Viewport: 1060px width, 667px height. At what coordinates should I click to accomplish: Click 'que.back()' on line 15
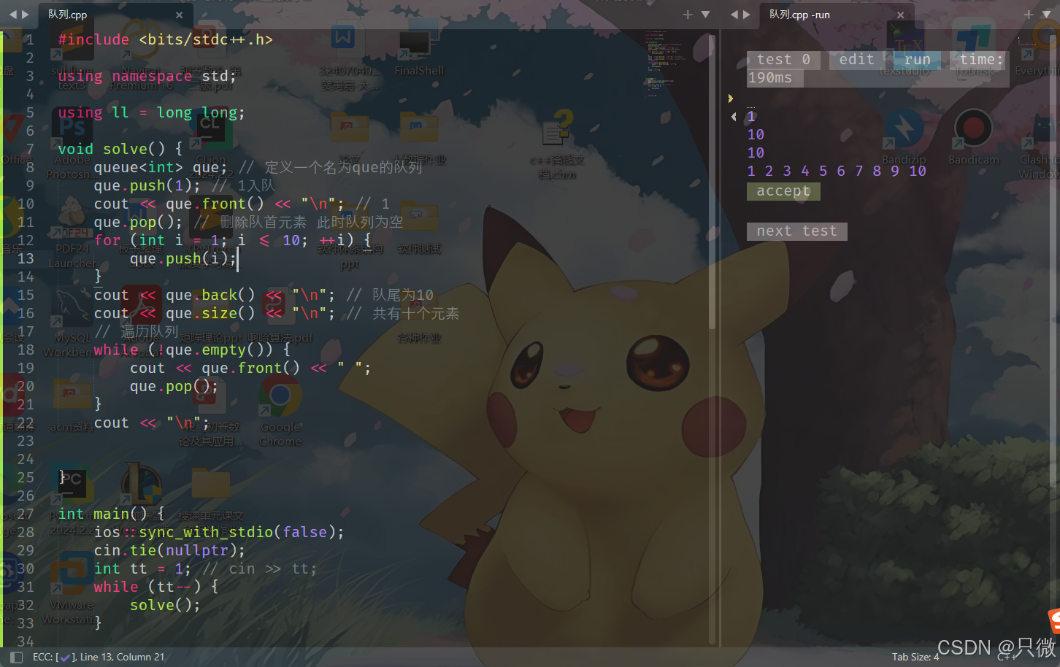pos(210,296)
